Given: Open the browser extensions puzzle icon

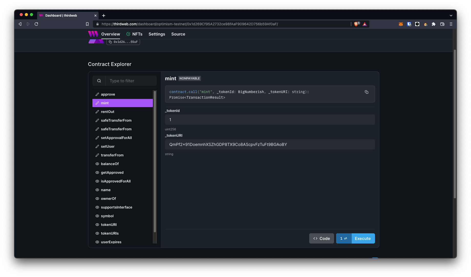Looking at the screenshot, I should coord(433,24).
